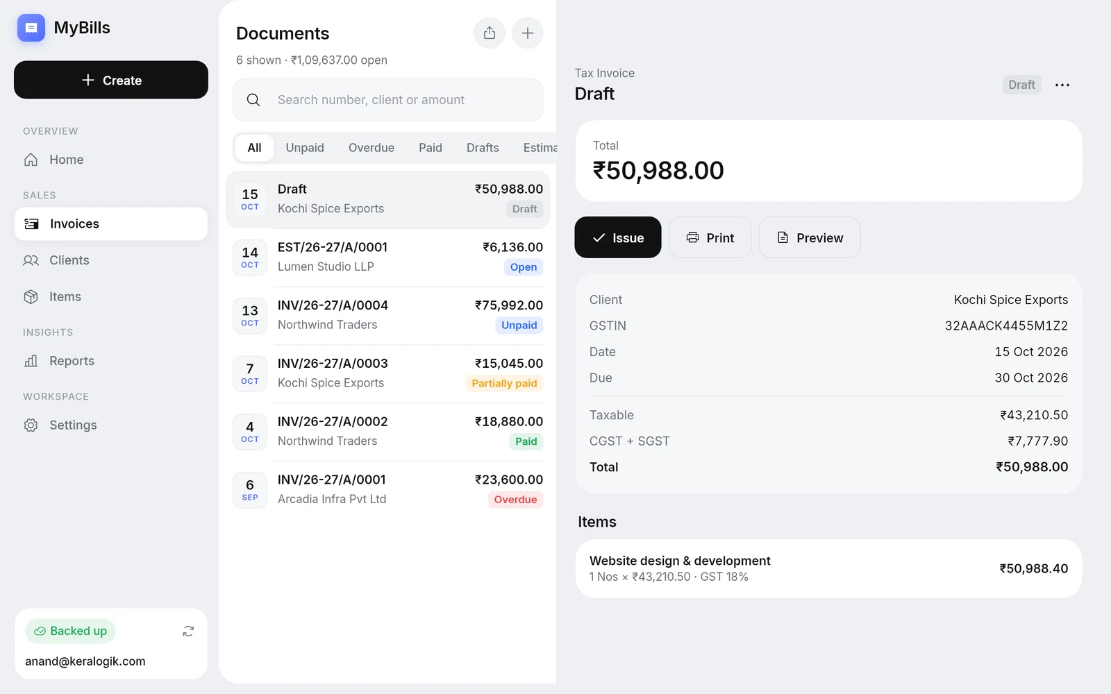Screen dimensions: 1111x694
Task: Open Settings via its gear icon
Action: pos(31,425)
